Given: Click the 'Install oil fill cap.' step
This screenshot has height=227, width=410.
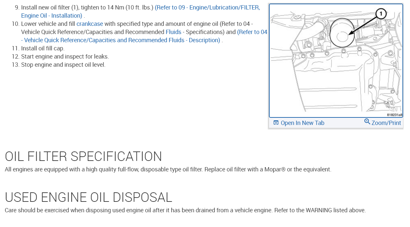Looking at the screenshot, I should click(x=43, y=48).
